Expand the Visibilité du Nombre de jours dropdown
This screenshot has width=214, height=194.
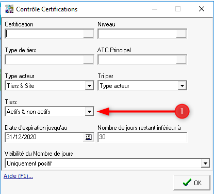pos(205,163)
